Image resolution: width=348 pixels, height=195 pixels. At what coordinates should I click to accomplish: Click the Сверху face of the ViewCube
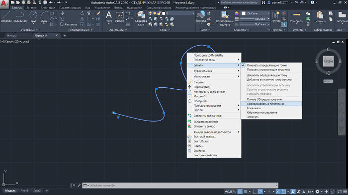[x=328, y=61]
